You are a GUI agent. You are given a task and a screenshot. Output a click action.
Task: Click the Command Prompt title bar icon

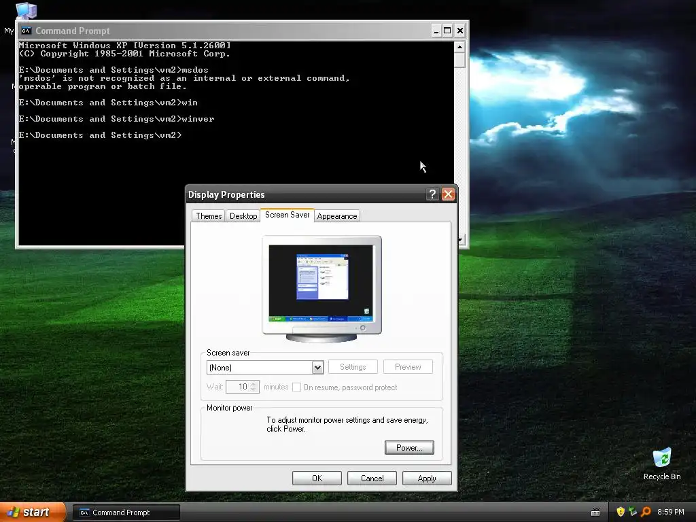[27, 31]
